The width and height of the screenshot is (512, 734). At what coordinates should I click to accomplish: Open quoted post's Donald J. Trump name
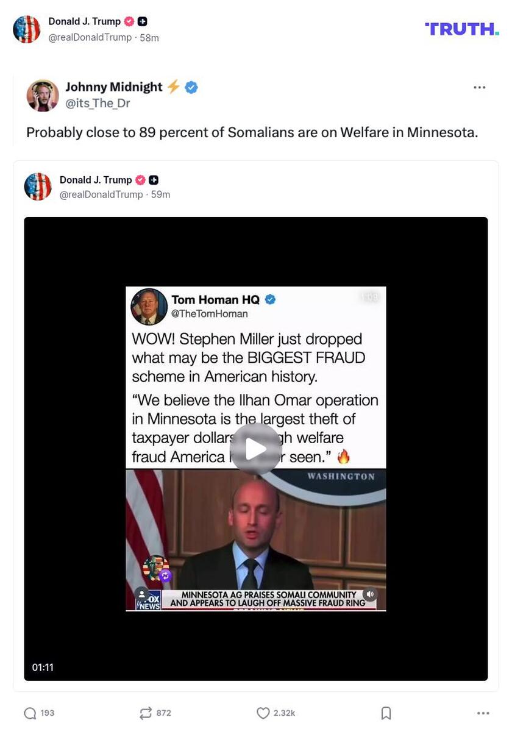(x=96, y=180)
